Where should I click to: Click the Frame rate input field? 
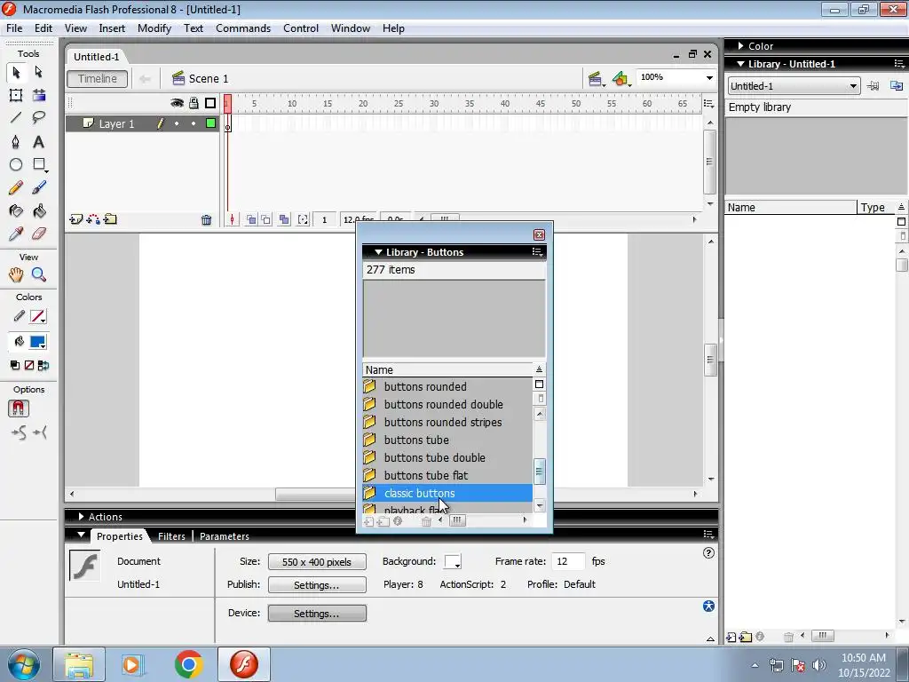point(568,561)
